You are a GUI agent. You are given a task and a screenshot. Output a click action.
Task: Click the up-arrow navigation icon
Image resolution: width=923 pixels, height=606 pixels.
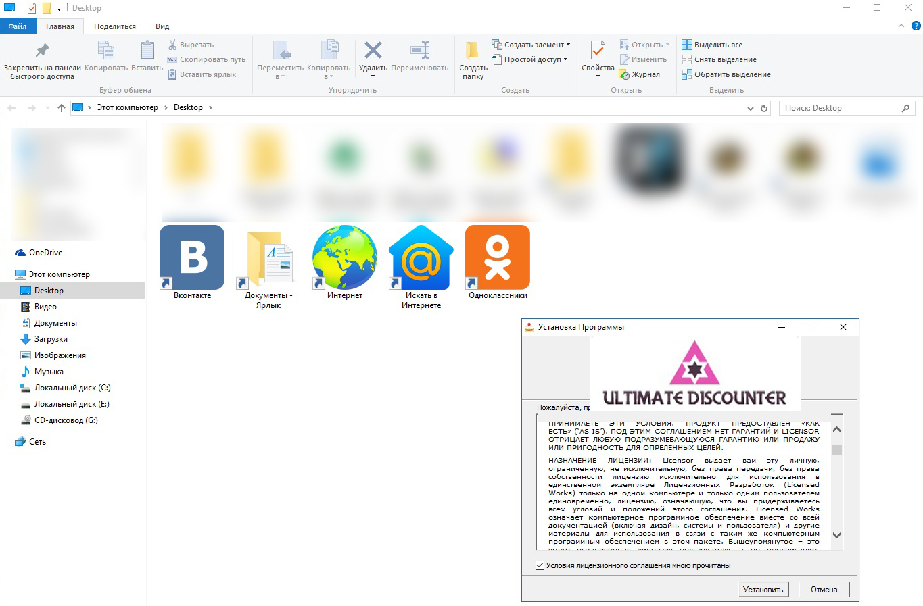[62, 108]
